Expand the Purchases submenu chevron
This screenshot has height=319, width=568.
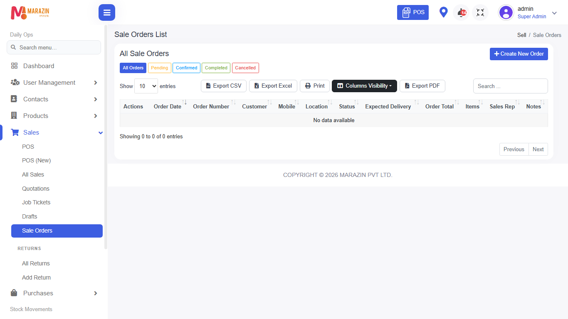(x=96, y=293)
